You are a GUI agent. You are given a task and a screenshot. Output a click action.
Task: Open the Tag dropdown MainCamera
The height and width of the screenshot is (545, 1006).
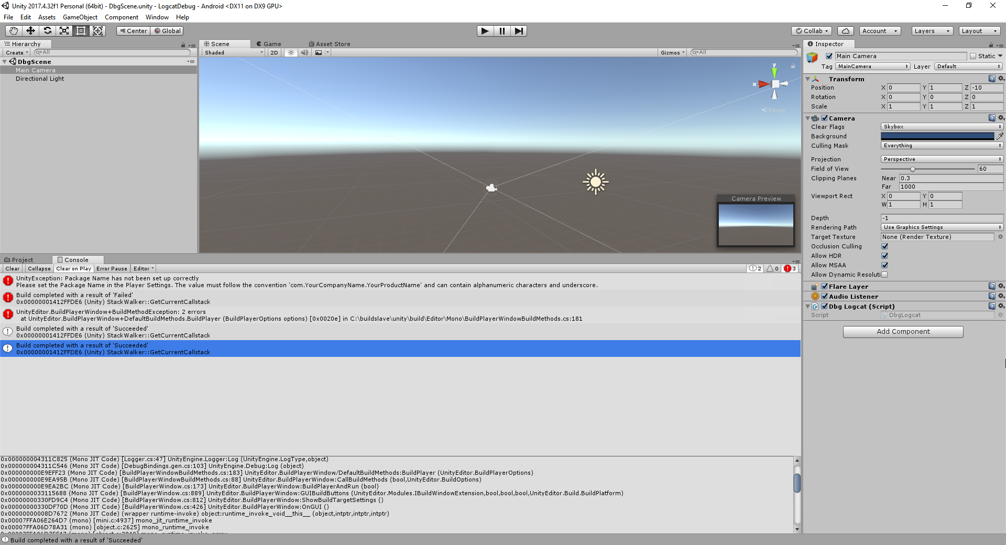pos(872,67)
